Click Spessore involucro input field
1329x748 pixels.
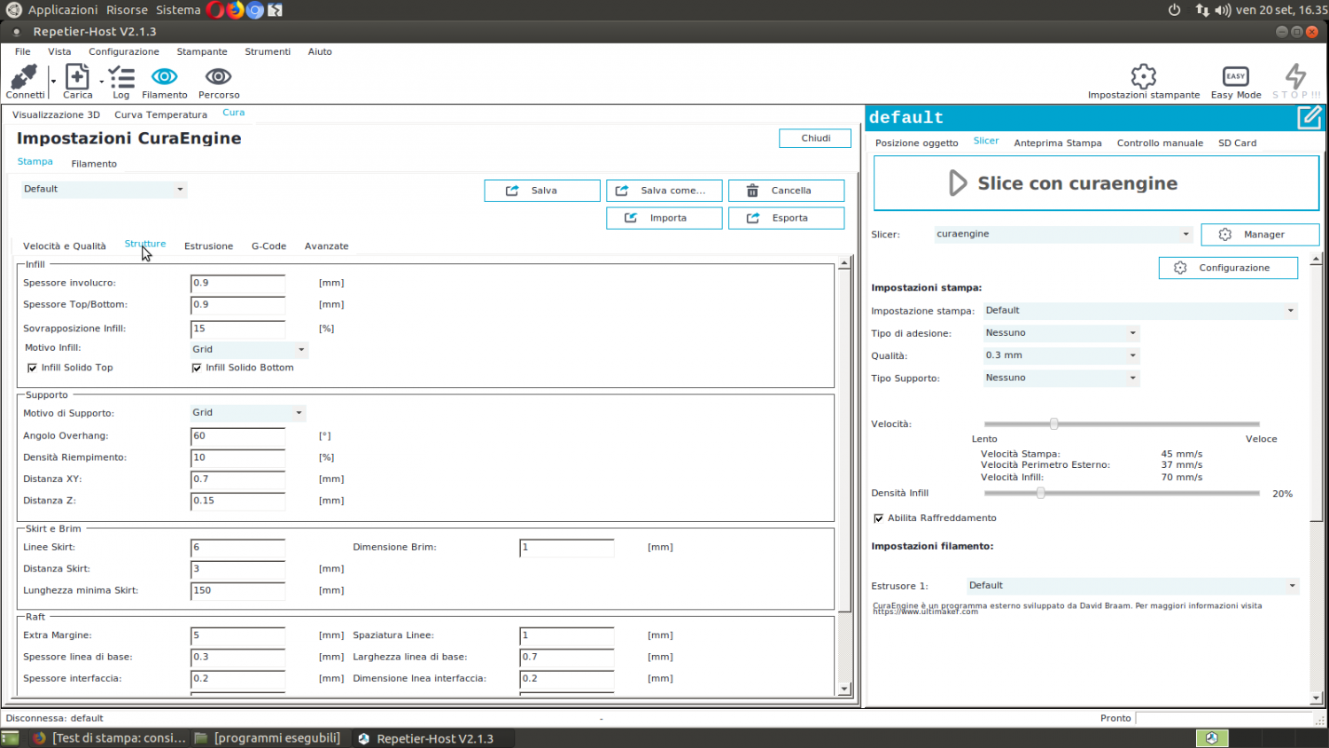(x=237, y=284)
